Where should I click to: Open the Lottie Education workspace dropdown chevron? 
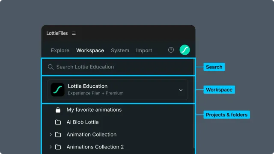tap(181, 90)
